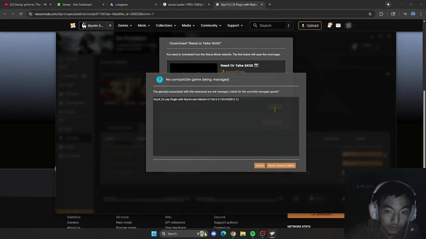Image resolution: width=426 pixels, height=239 pixels.
Task: Go back to previous page
Action: 5,14
